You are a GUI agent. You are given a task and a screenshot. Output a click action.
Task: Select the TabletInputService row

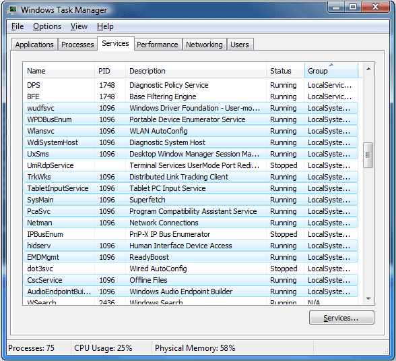pos(191,188)
